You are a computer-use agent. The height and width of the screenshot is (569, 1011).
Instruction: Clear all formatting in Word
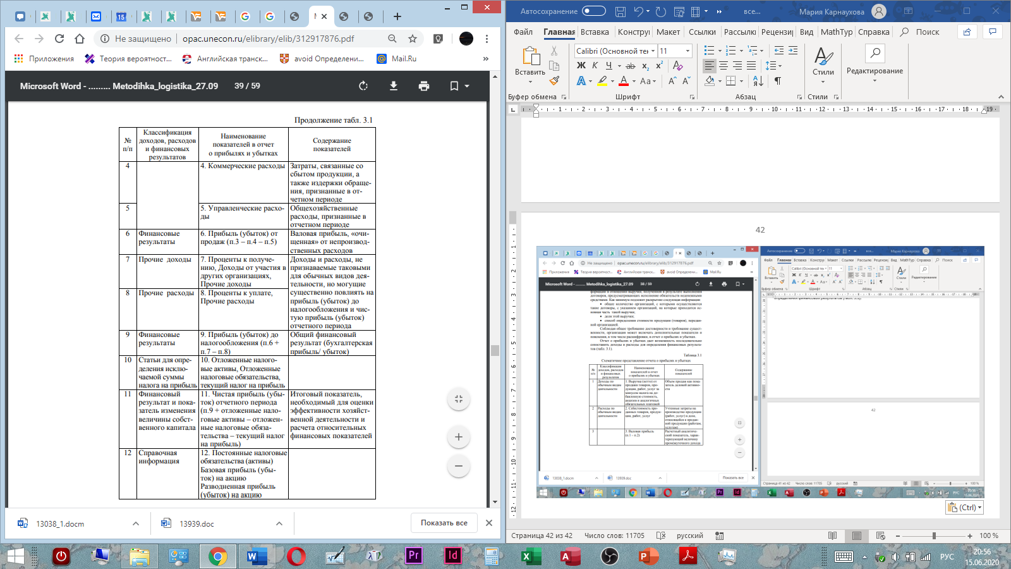677,66
